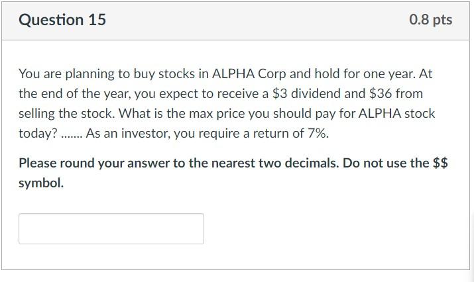Click the bold rounding instruction text
This screenshot has height=282, width=474.
pos(233,173)
